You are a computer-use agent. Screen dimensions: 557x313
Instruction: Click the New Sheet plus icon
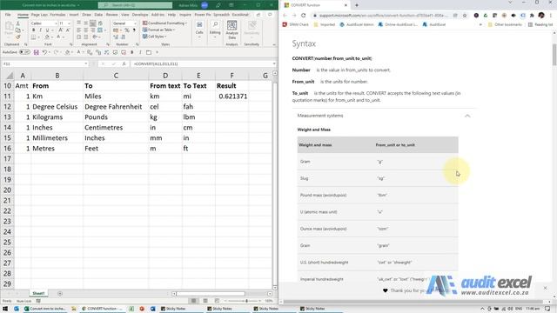(60, 294)
